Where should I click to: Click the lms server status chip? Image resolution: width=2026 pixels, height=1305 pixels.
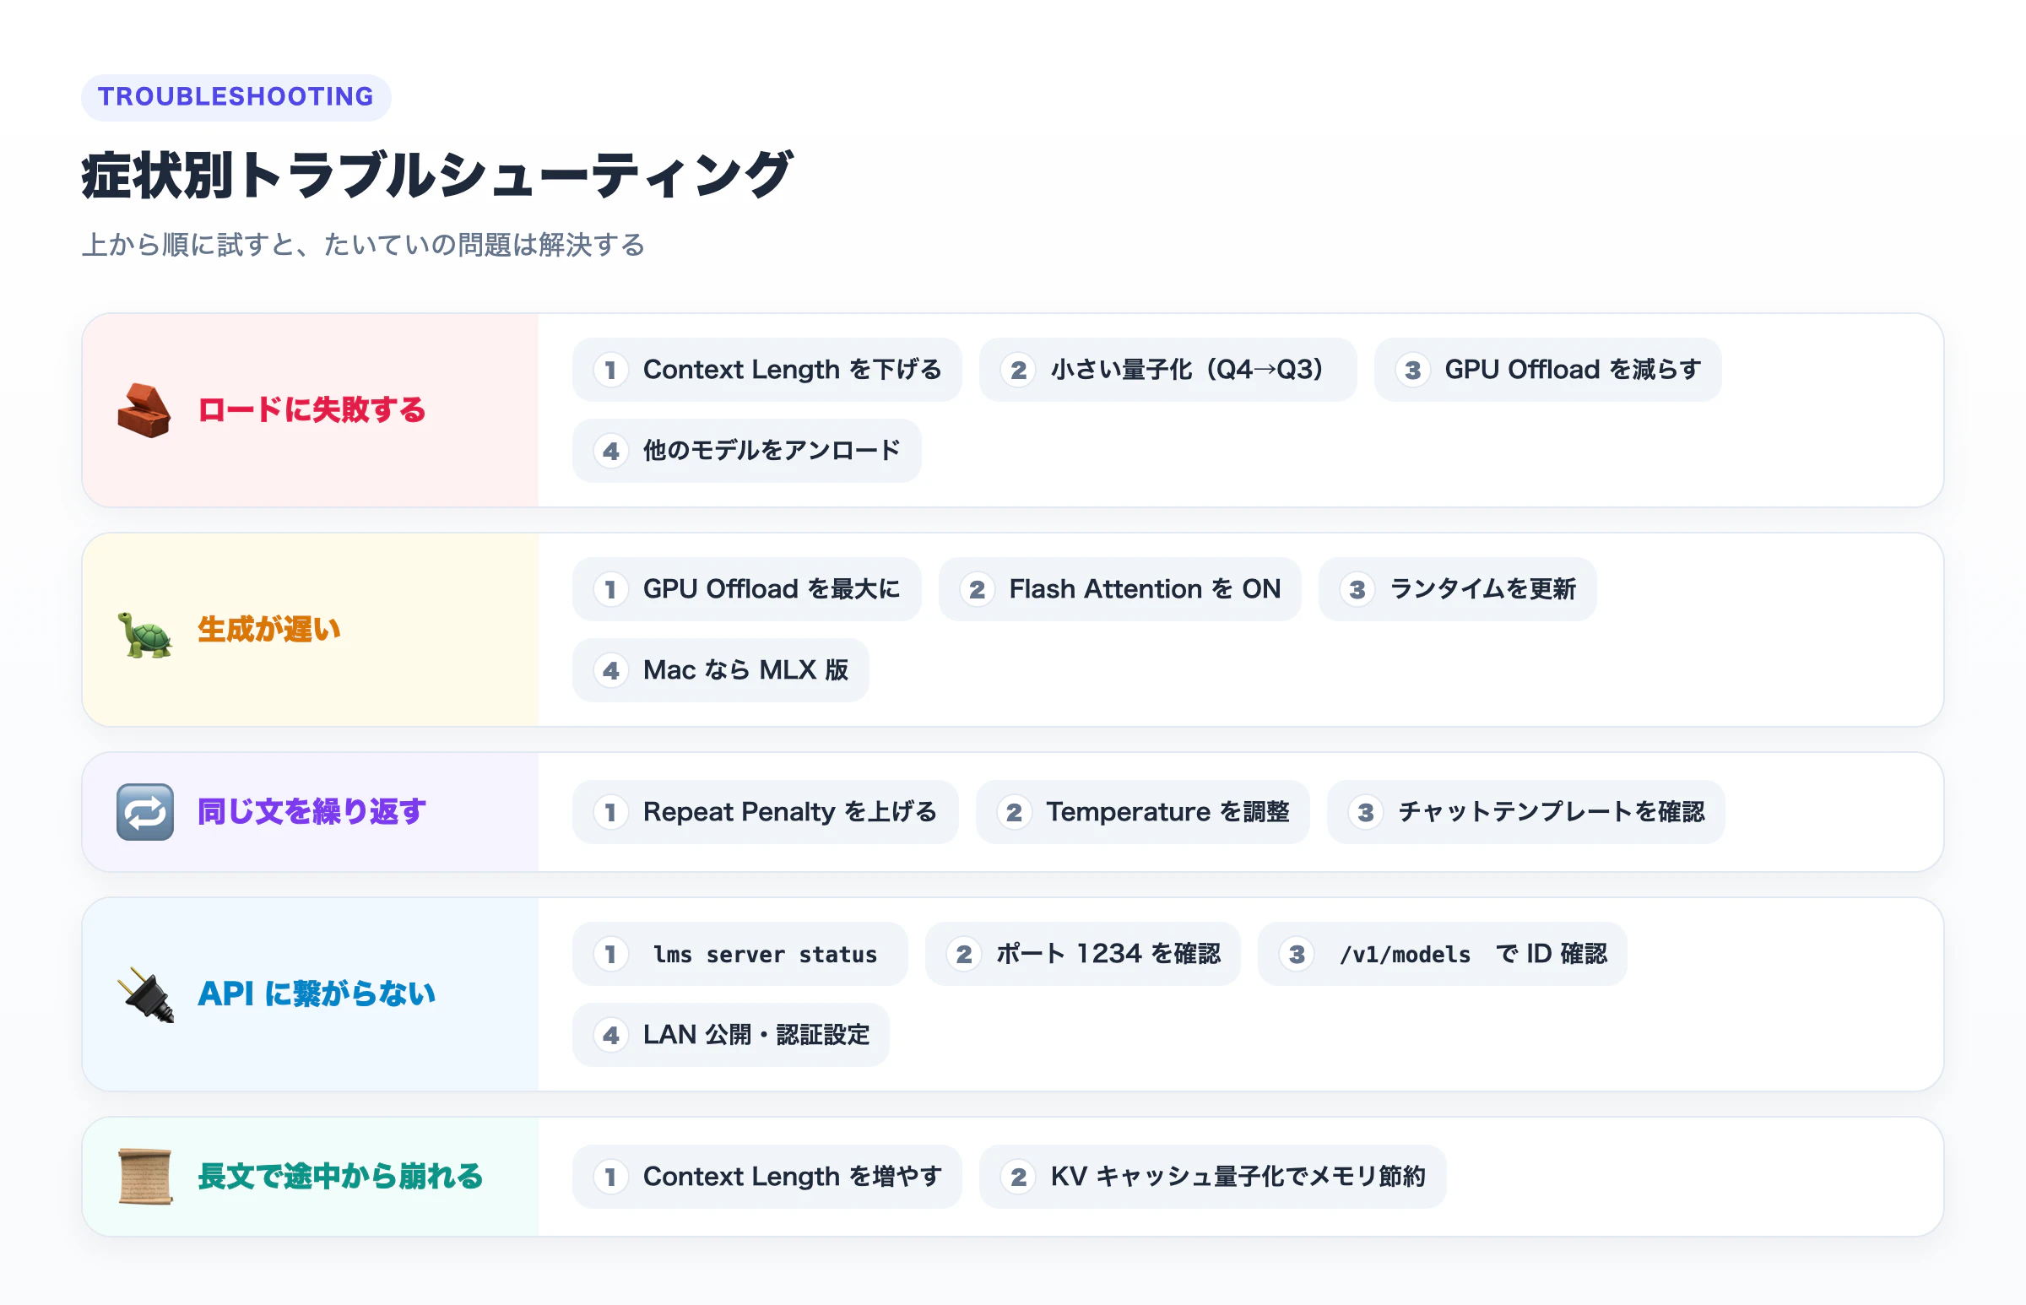pyautogui.click(x=739, y=954)
